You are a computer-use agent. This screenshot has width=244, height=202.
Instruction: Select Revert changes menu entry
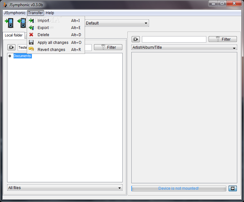pos(56,50)
